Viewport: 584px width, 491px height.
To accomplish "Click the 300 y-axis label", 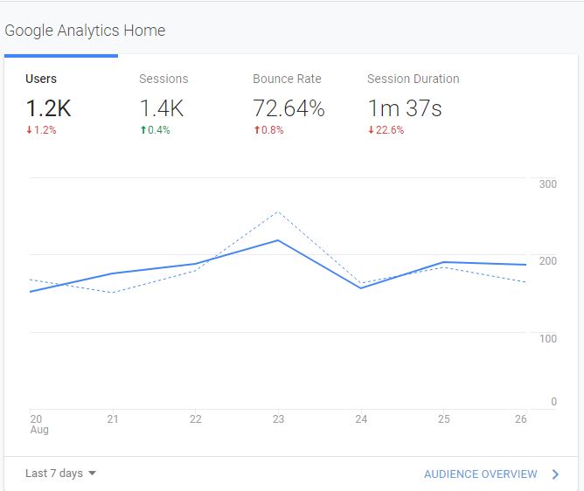I will [x=548, y=183].
